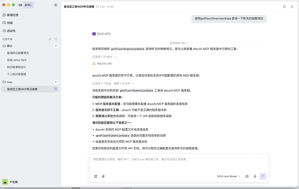Start a new task via 新建任务
The height and width of the screenshot is (189, 299).
tap(10, 15)
